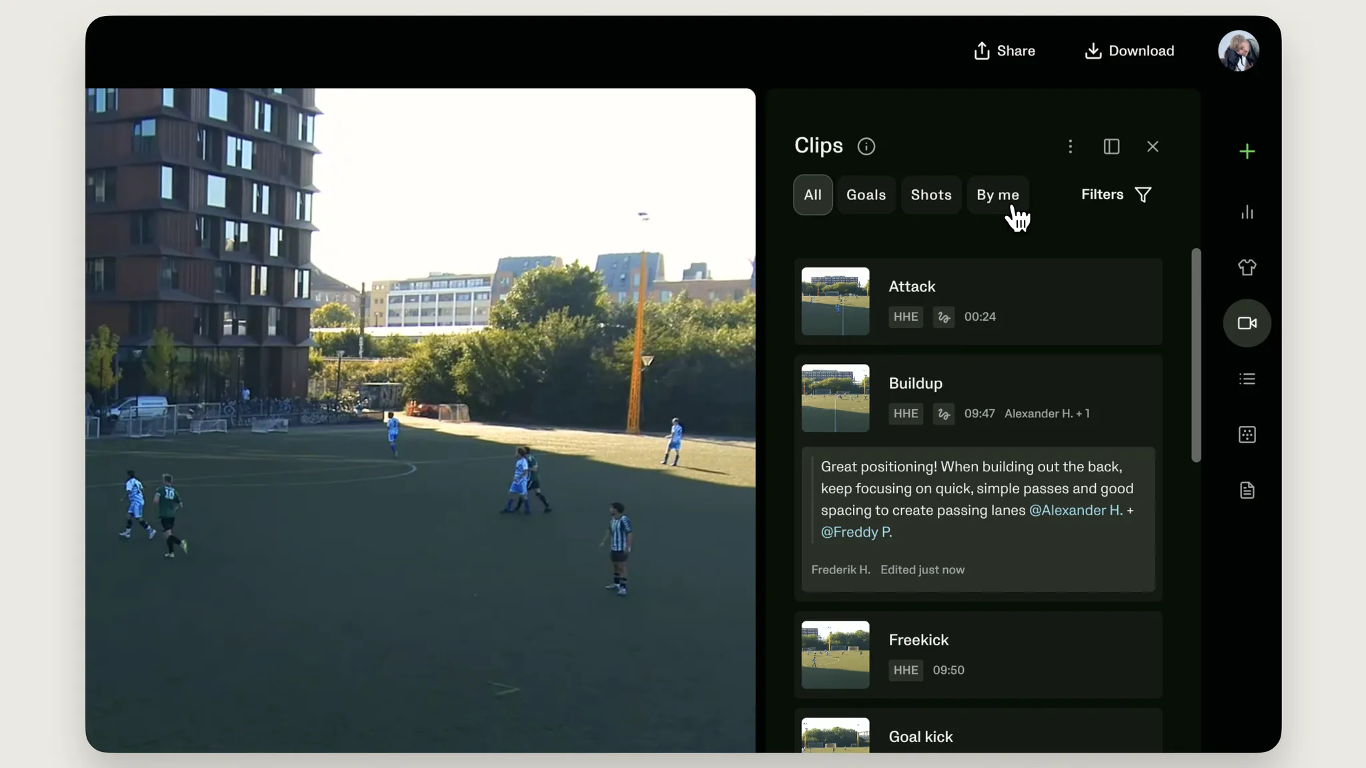Viewport: 1366px width, 768px height.
Task: Open the Attack clip thumbnail
Action: click(835, 301)
